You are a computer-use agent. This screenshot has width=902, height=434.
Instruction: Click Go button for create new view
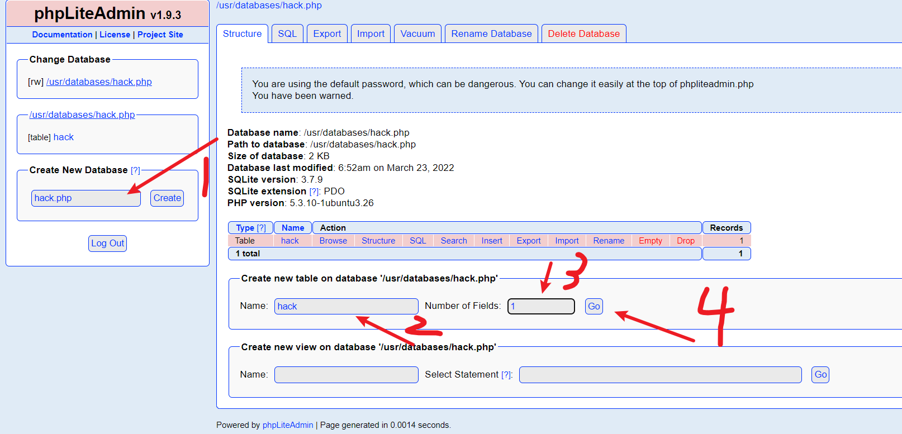(x=820, y=374)
